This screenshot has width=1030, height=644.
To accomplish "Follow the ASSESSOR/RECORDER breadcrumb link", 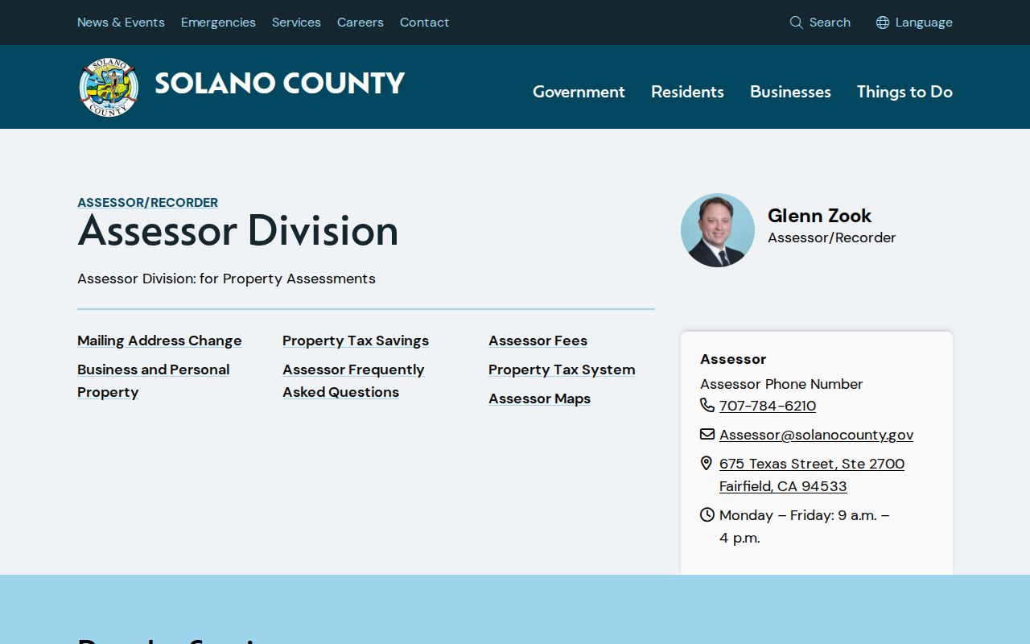I will pyautogui.click(x=147, y=202).
